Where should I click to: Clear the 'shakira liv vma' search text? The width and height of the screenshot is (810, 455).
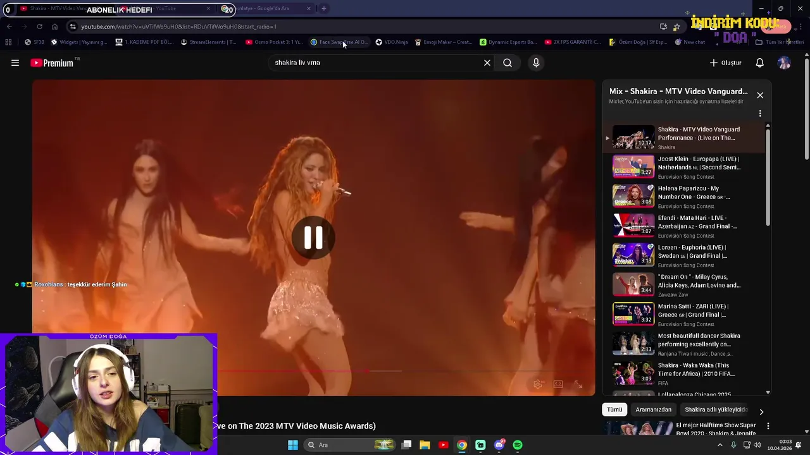[x=487, y=63]
